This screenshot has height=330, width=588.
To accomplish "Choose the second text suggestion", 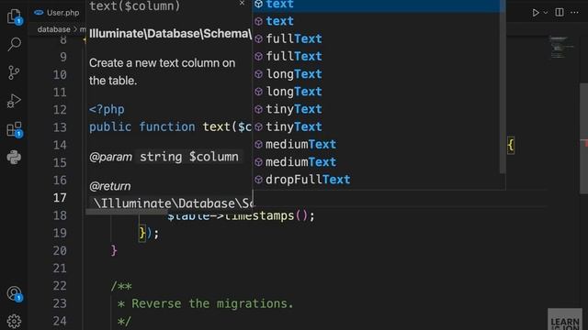I will [377, 21].
